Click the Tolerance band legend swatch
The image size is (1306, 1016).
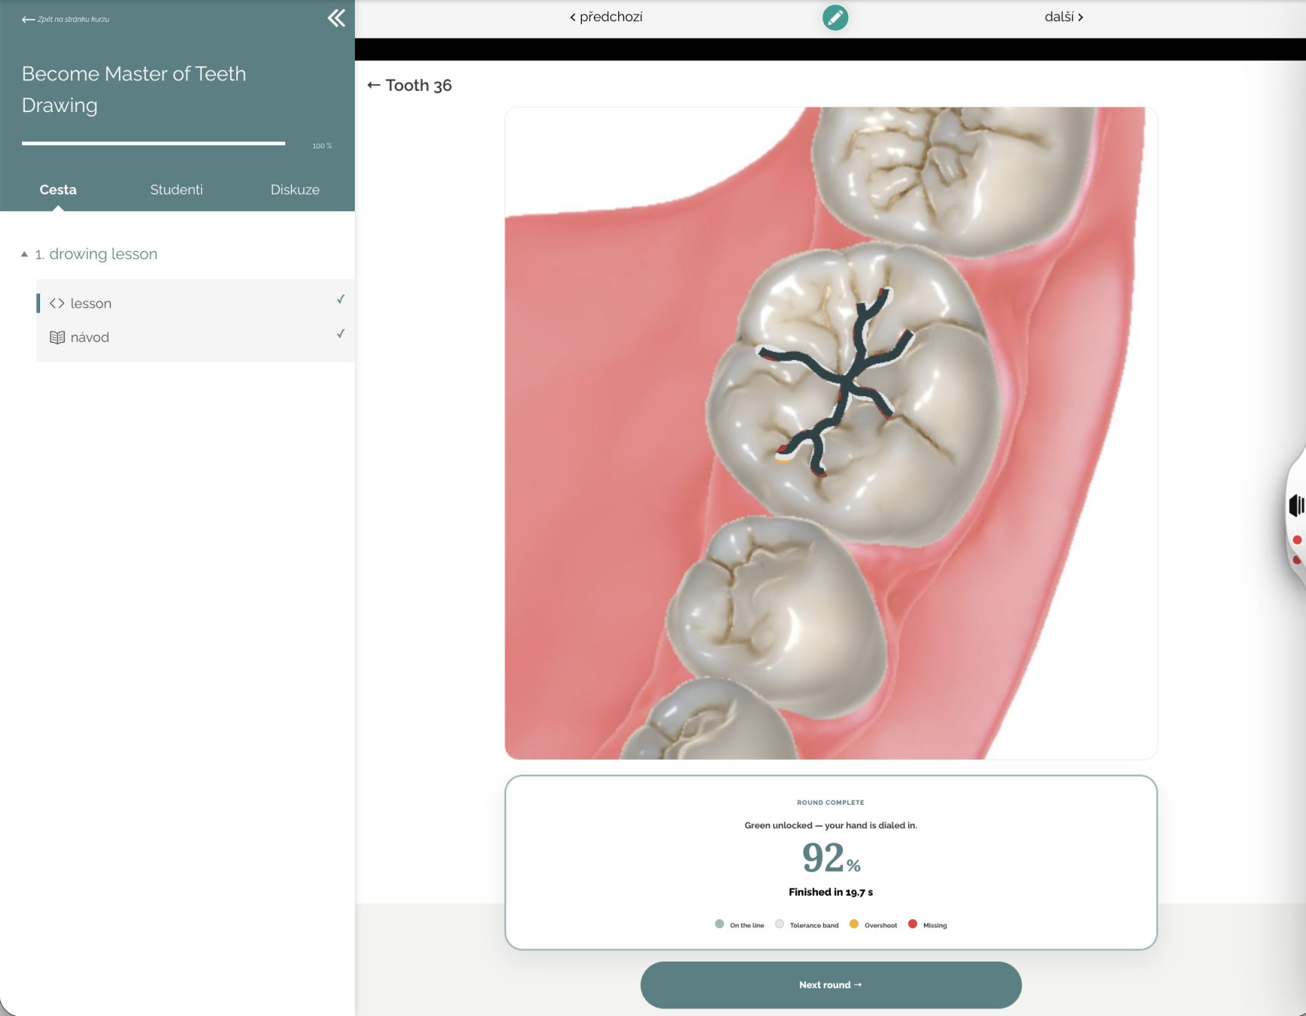tap(779, 924)
